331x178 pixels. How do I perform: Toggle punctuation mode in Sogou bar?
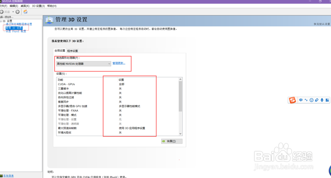coord(306,100)
